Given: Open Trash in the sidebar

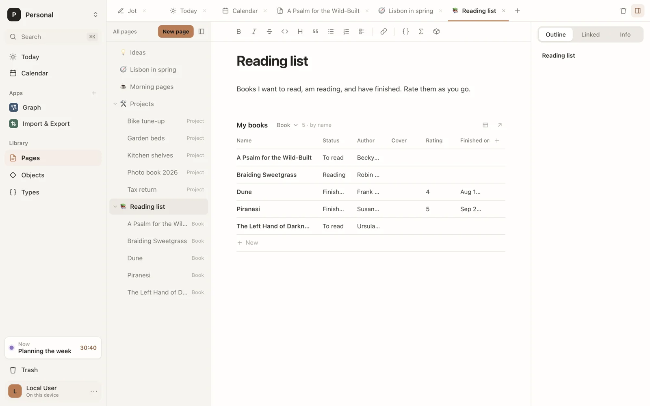Looking at the screenshot, I should pyautogui.click(x=53, y=370).
